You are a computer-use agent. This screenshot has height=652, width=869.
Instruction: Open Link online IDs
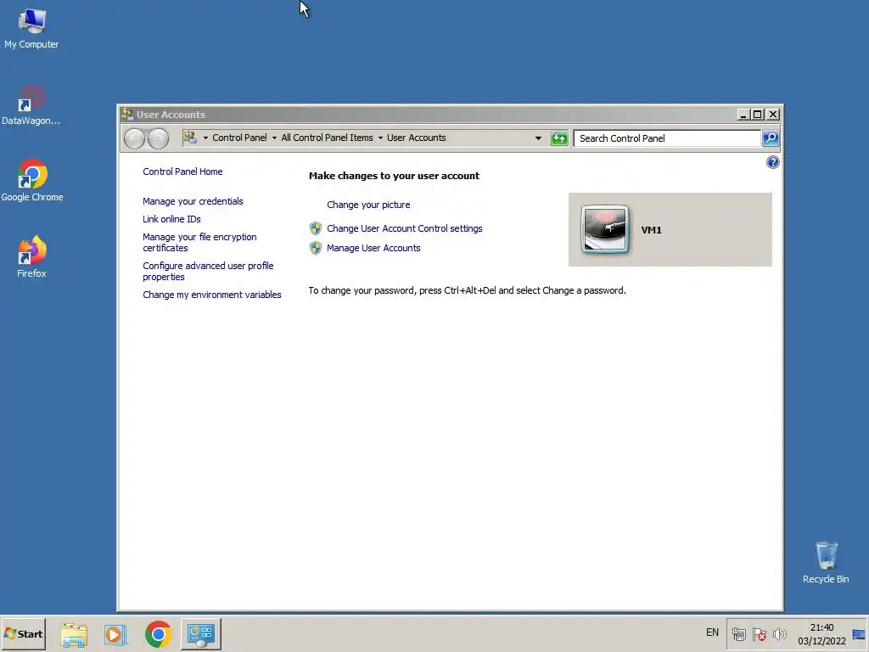tap(171, 219)
